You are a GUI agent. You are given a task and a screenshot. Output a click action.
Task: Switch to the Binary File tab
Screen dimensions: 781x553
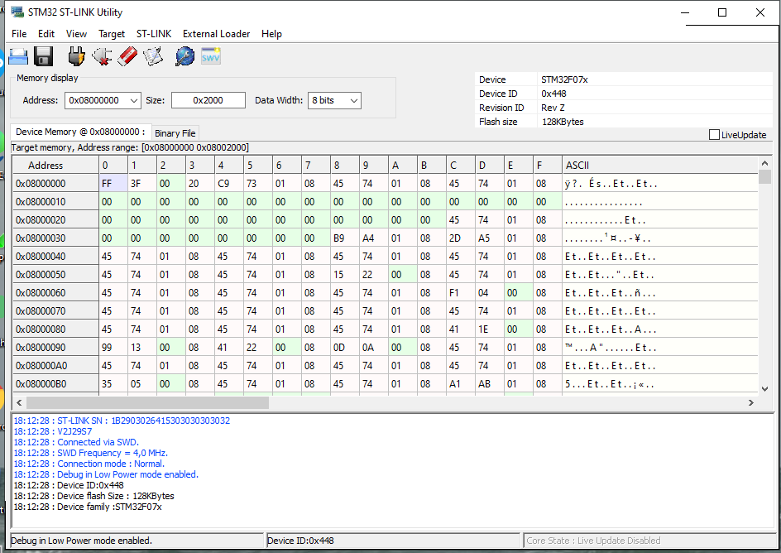(175, 132)
